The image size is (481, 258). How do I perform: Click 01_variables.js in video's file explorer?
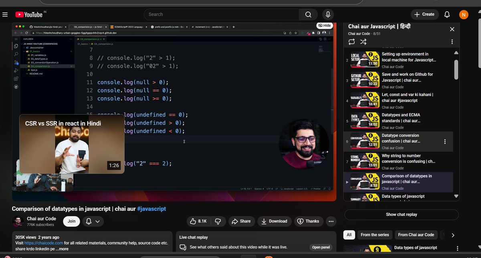(x=39, y=55)
